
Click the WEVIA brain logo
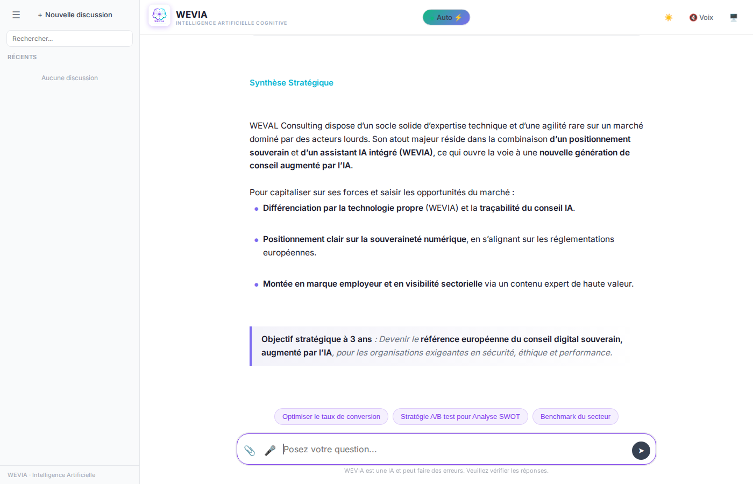(159, 16)
